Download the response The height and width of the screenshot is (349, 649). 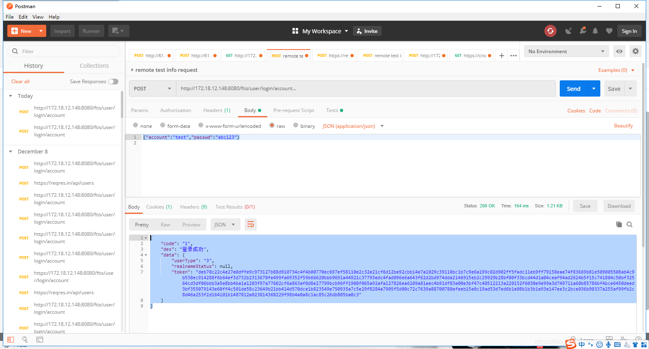pyautogui.click(x=619, y=206)
